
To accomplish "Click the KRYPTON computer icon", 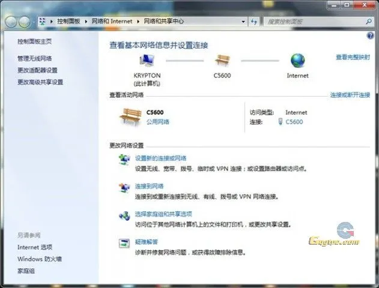I will [147, 61].
